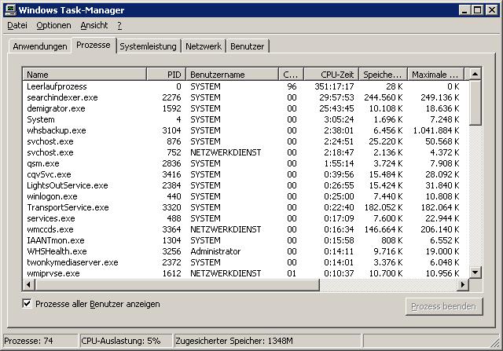Click PID value 3320
The width and height of the screenshot is (503, 351).
pos(171,207)
